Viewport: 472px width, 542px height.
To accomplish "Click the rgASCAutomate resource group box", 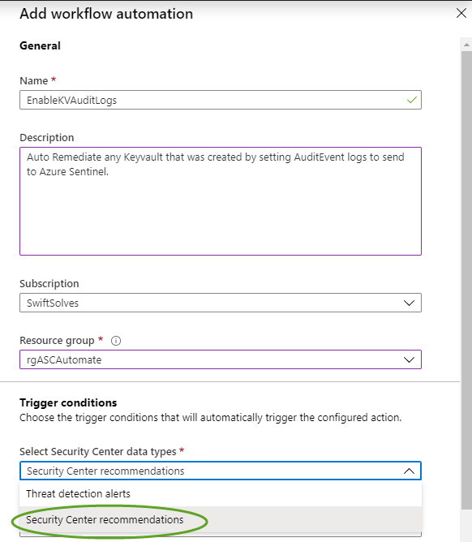I will [221, 359].
